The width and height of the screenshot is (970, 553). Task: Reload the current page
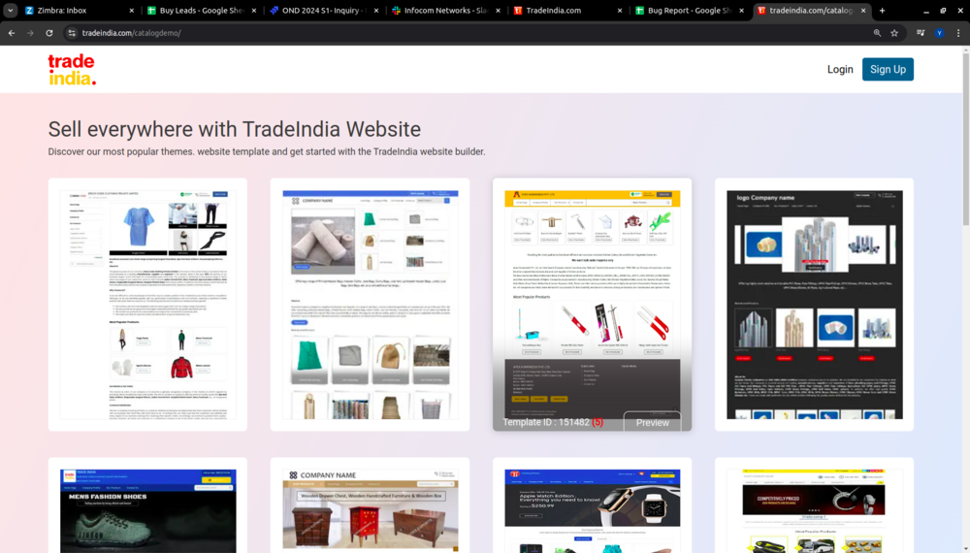(x=49, y=33)
